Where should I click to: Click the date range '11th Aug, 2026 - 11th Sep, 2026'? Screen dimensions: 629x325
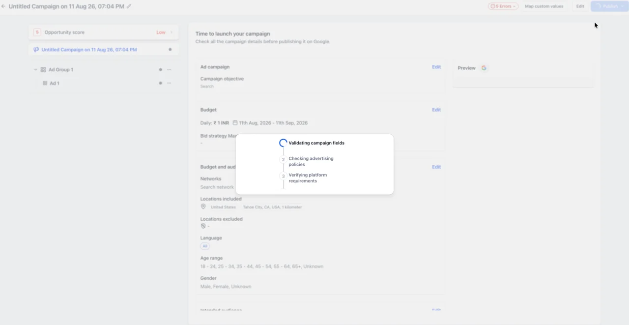tap(273, 123)
